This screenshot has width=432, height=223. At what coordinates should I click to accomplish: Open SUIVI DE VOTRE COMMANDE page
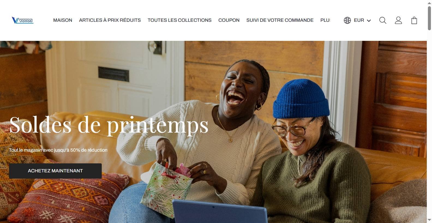point(280,20)
